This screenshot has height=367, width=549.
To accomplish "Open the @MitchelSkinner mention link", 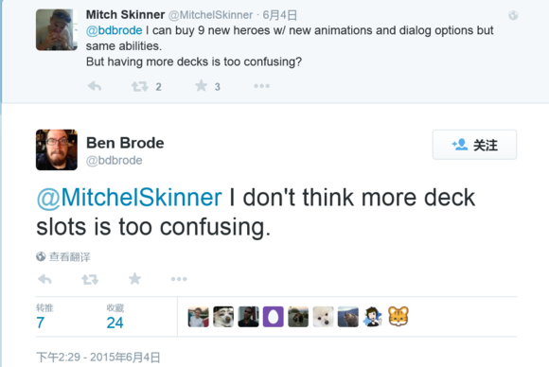I will click(129, 198).
